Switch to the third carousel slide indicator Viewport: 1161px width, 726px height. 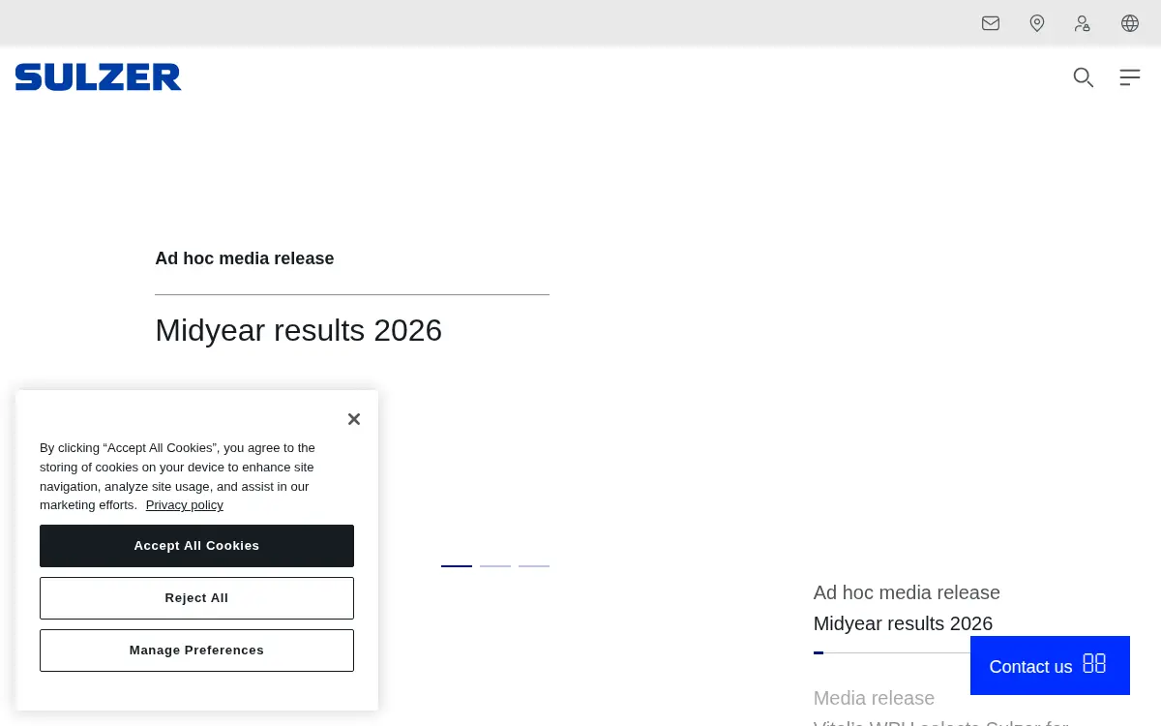point(534,565)
